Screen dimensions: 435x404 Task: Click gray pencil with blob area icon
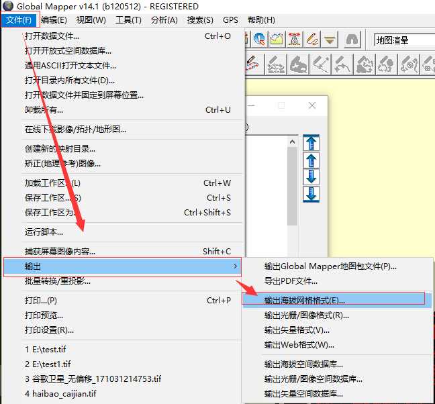point(365,64)
